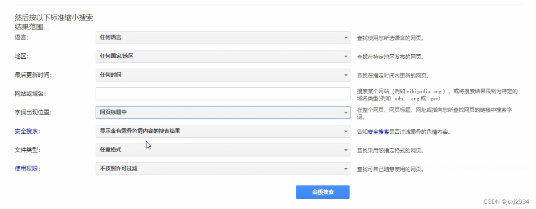
Task: Click the arrow of the 文件类型 dropdown
Action: pyautogui.click(x=345, y=150)
